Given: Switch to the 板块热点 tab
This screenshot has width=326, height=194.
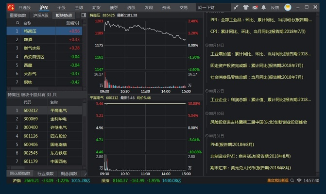Looking at the screenshot, I should [x=64, y=16].
